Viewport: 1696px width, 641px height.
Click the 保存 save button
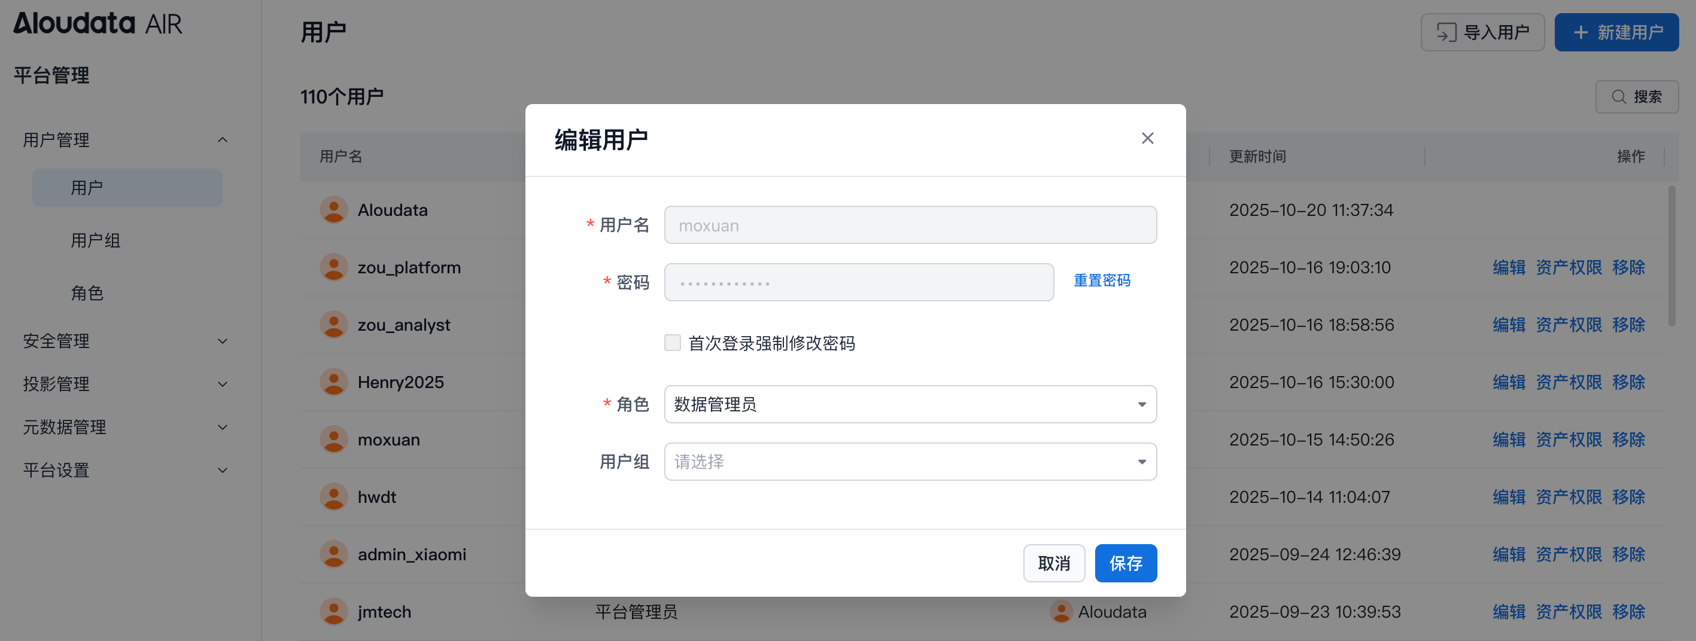(x=1125, y=563)
